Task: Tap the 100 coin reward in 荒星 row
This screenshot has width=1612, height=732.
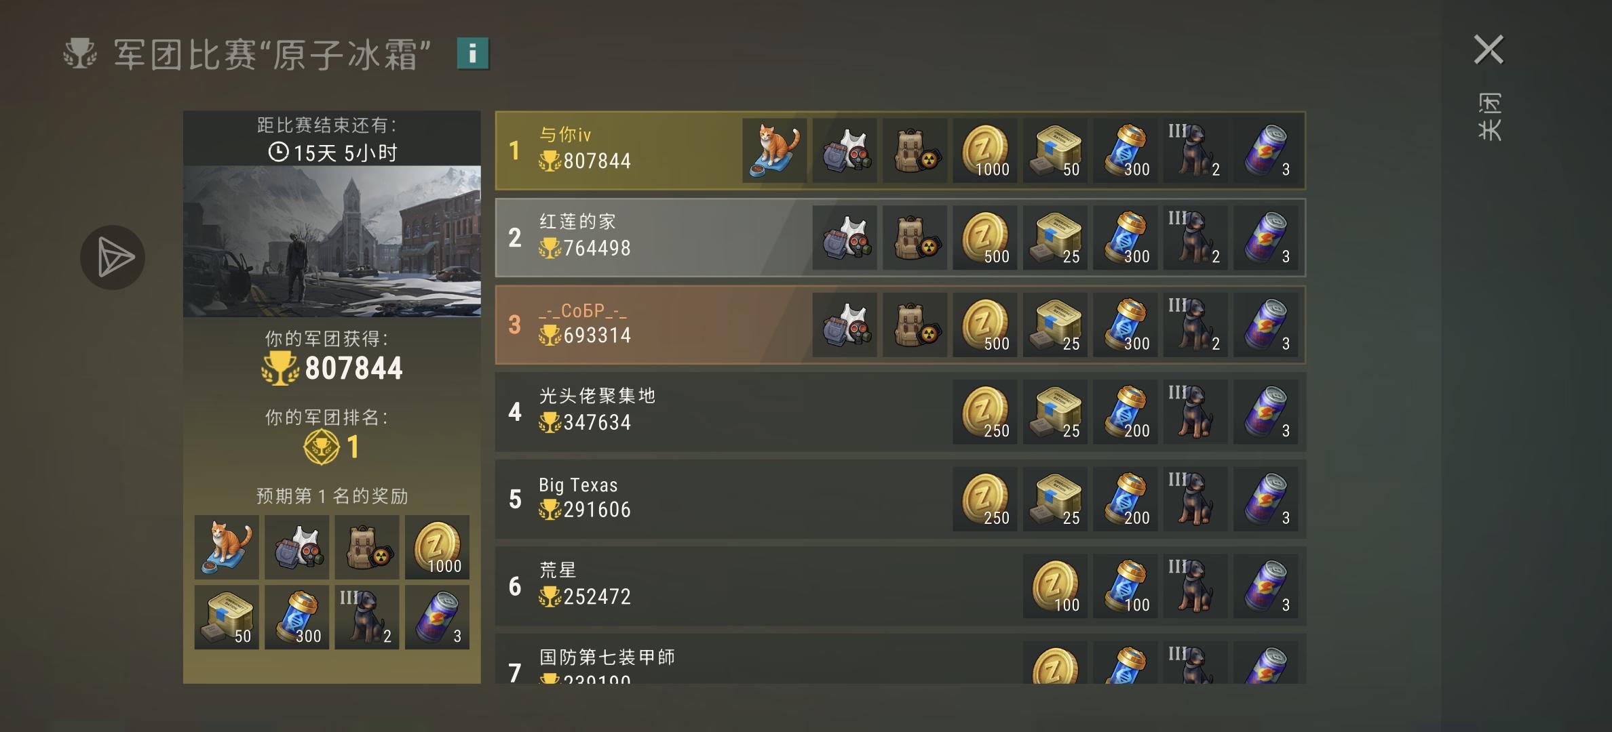Action: (1056, 586)
